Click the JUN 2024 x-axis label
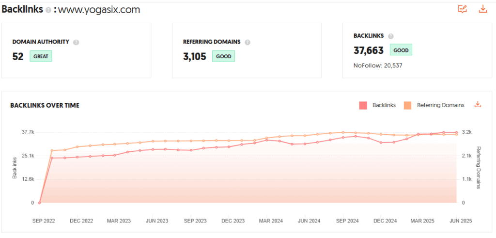 point(309,221)
